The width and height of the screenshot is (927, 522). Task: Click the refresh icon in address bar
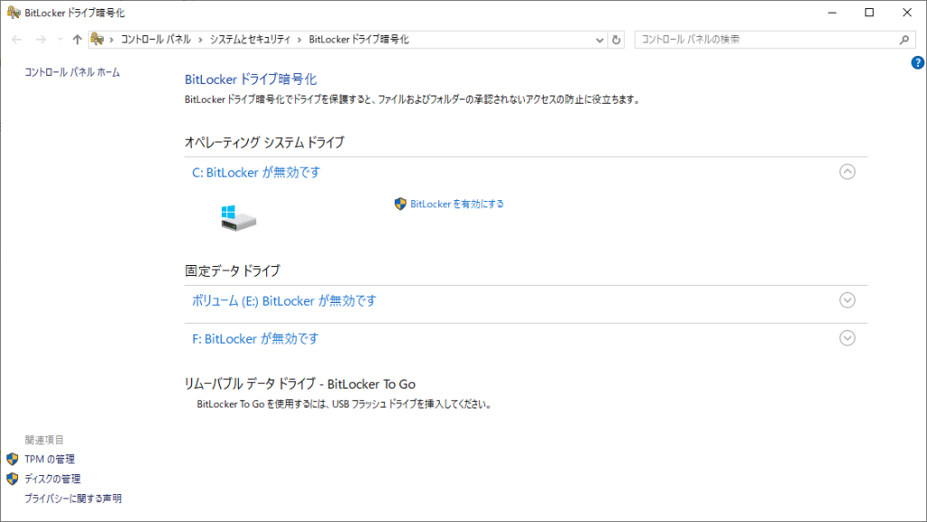pyautogui.click(x=616, y=40)
